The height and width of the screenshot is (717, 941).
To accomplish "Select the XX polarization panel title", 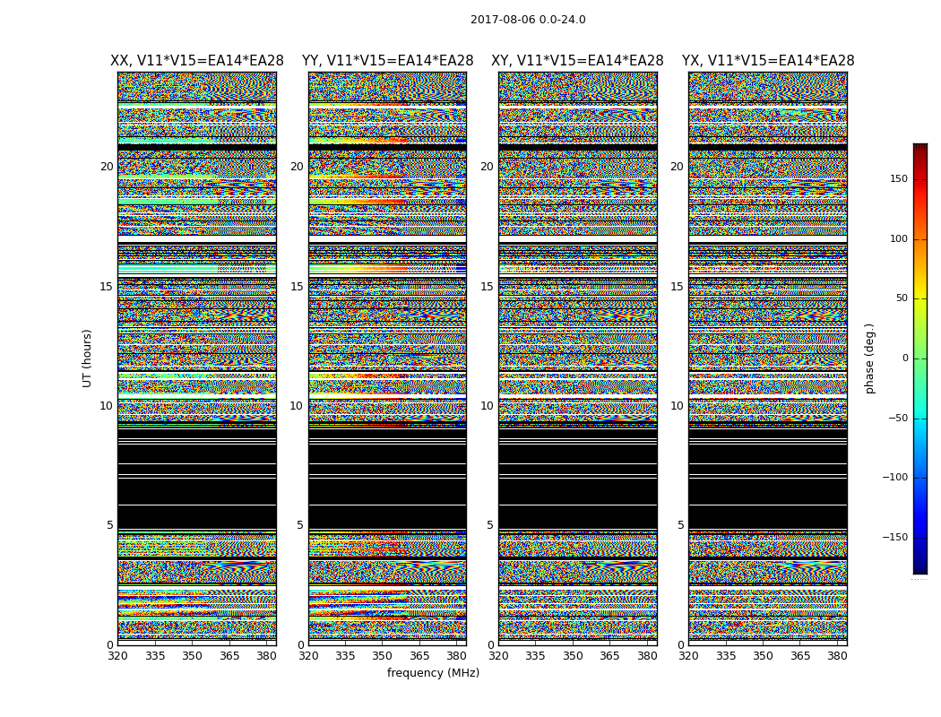I will pyautogui.click(x=197, y=61).
